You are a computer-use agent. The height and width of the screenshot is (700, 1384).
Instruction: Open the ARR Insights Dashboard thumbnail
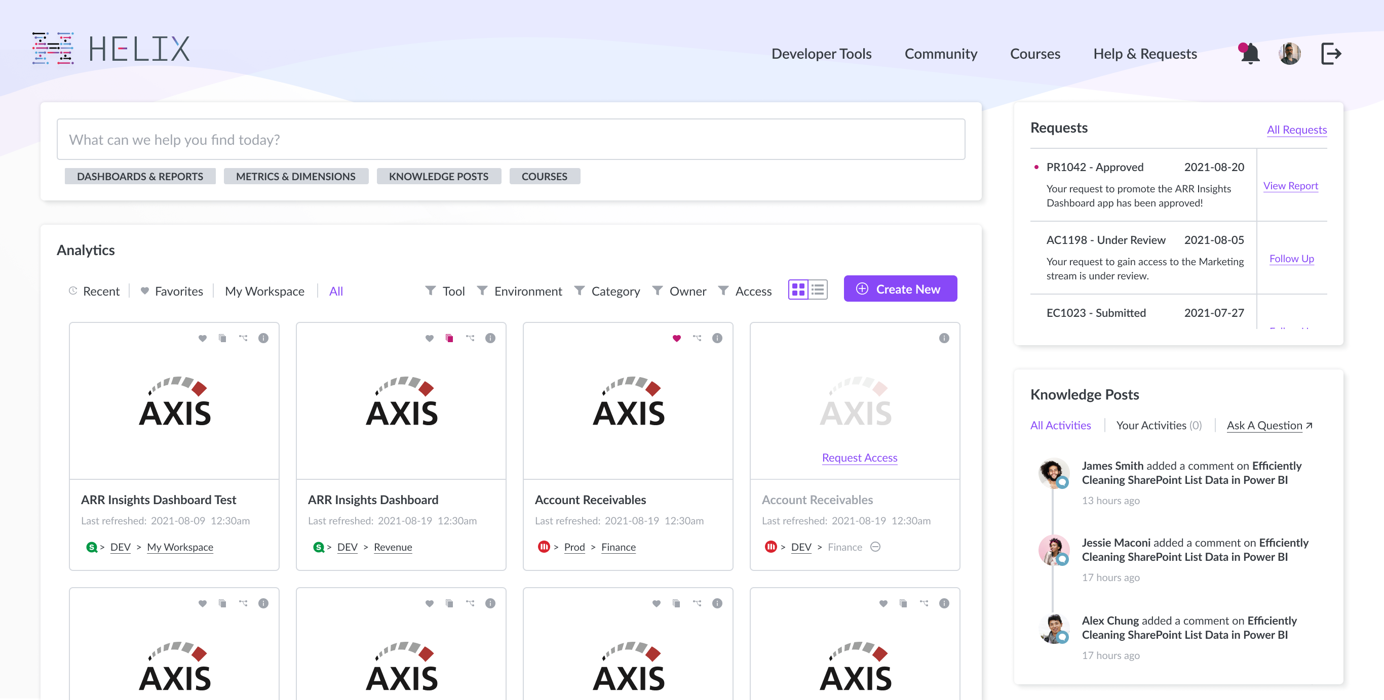point(401,401)
